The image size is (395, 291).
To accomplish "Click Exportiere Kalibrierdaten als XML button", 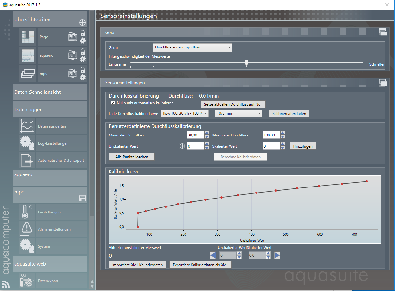I will (x=200, y=265).
